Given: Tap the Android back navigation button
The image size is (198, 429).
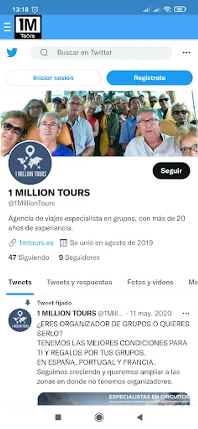Looking at the screenshot, I should point(140,417).
